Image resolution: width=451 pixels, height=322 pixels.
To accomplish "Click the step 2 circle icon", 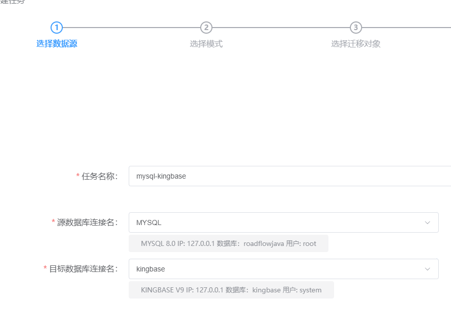I will click(x=206, y=28).
